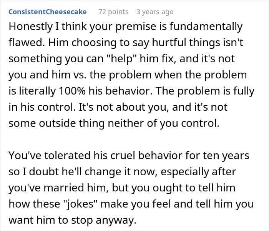Viewport: 269px width, 231px height.
Task: Click the text 'you and him vs.'
Action: click(48, 75)
